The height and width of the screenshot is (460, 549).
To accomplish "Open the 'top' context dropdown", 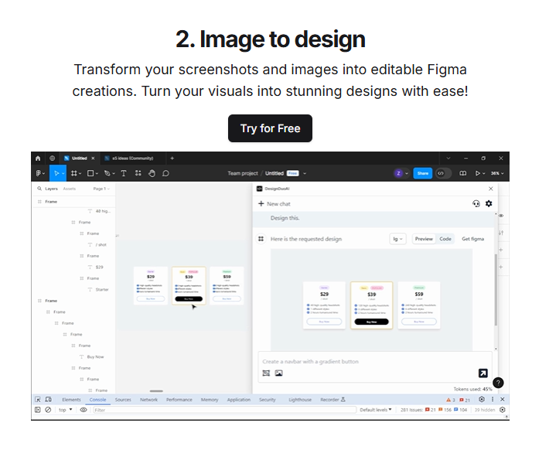I will 66,410.
